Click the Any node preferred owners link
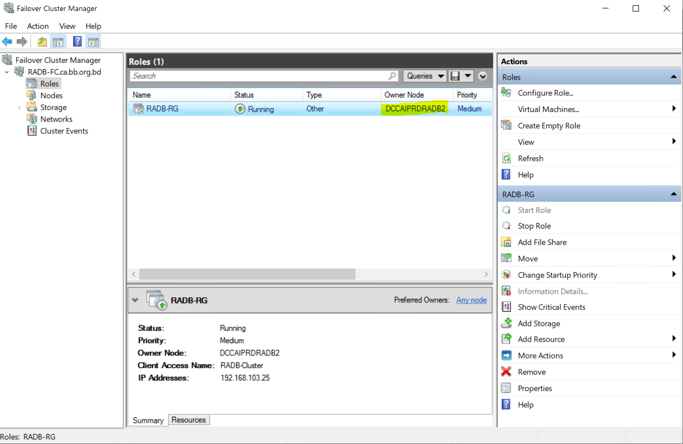The image size is (683, 444). 471,300
